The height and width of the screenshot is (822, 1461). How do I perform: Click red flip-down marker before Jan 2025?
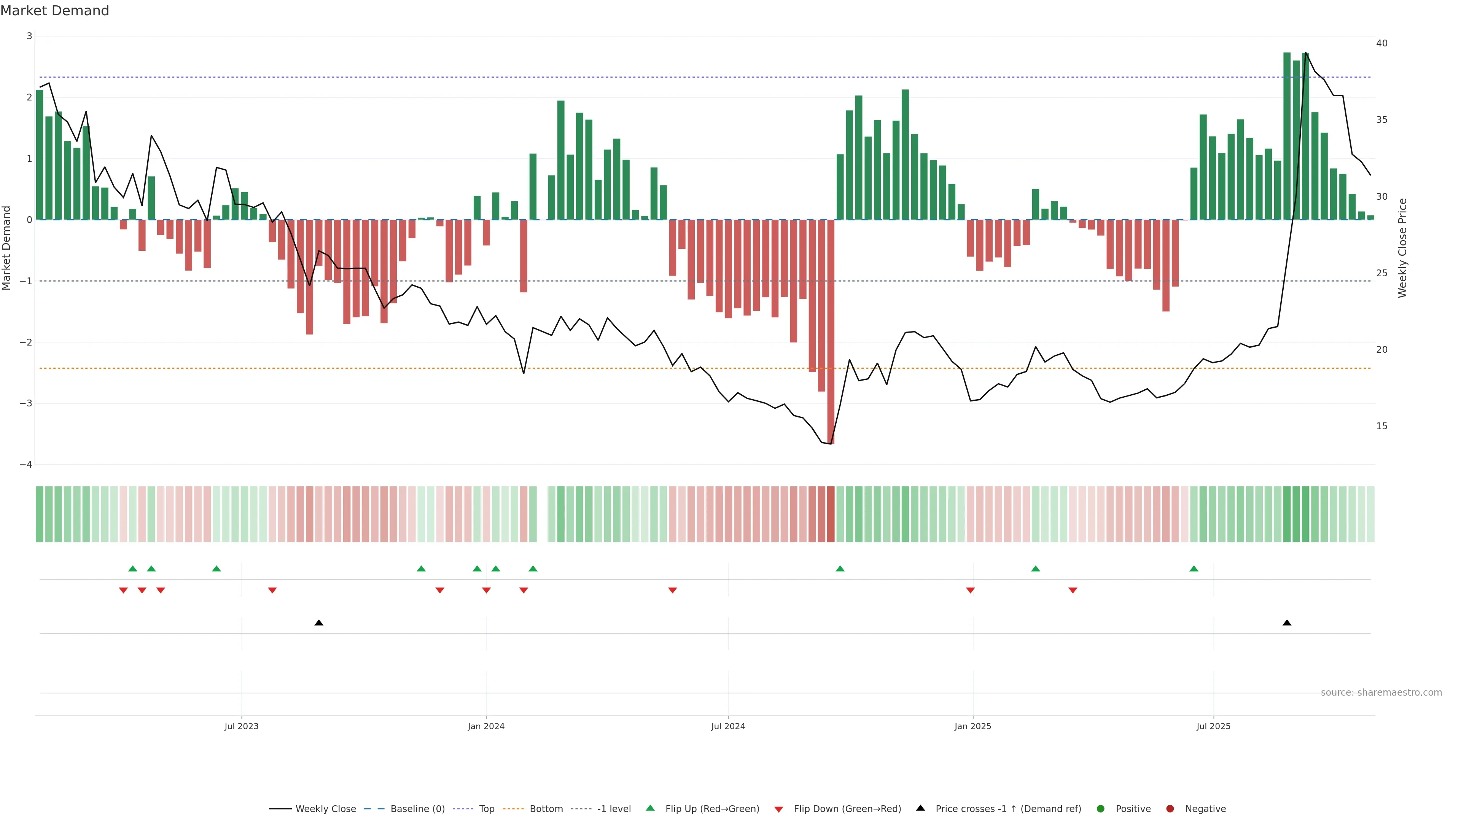pyautogui.click(x=971, y=591)
